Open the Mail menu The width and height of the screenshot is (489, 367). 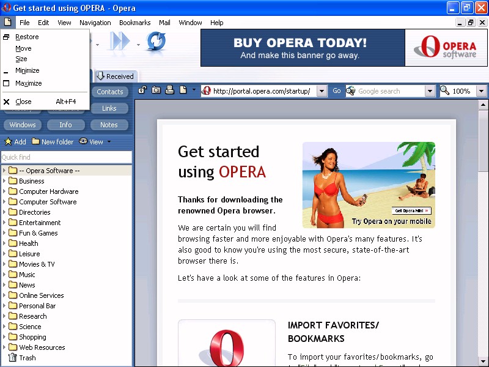coord(164,23)
